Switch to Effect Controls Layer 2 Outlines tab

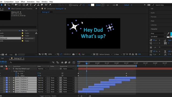pos(22,9)
